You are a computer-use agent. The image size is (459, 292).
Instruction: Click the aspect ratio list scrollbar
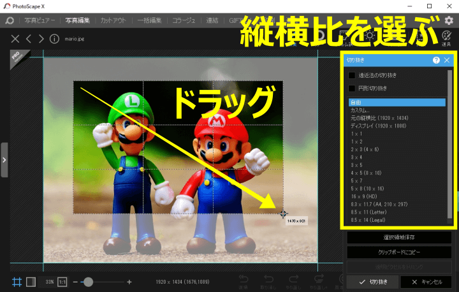click(x=450, y=144)
